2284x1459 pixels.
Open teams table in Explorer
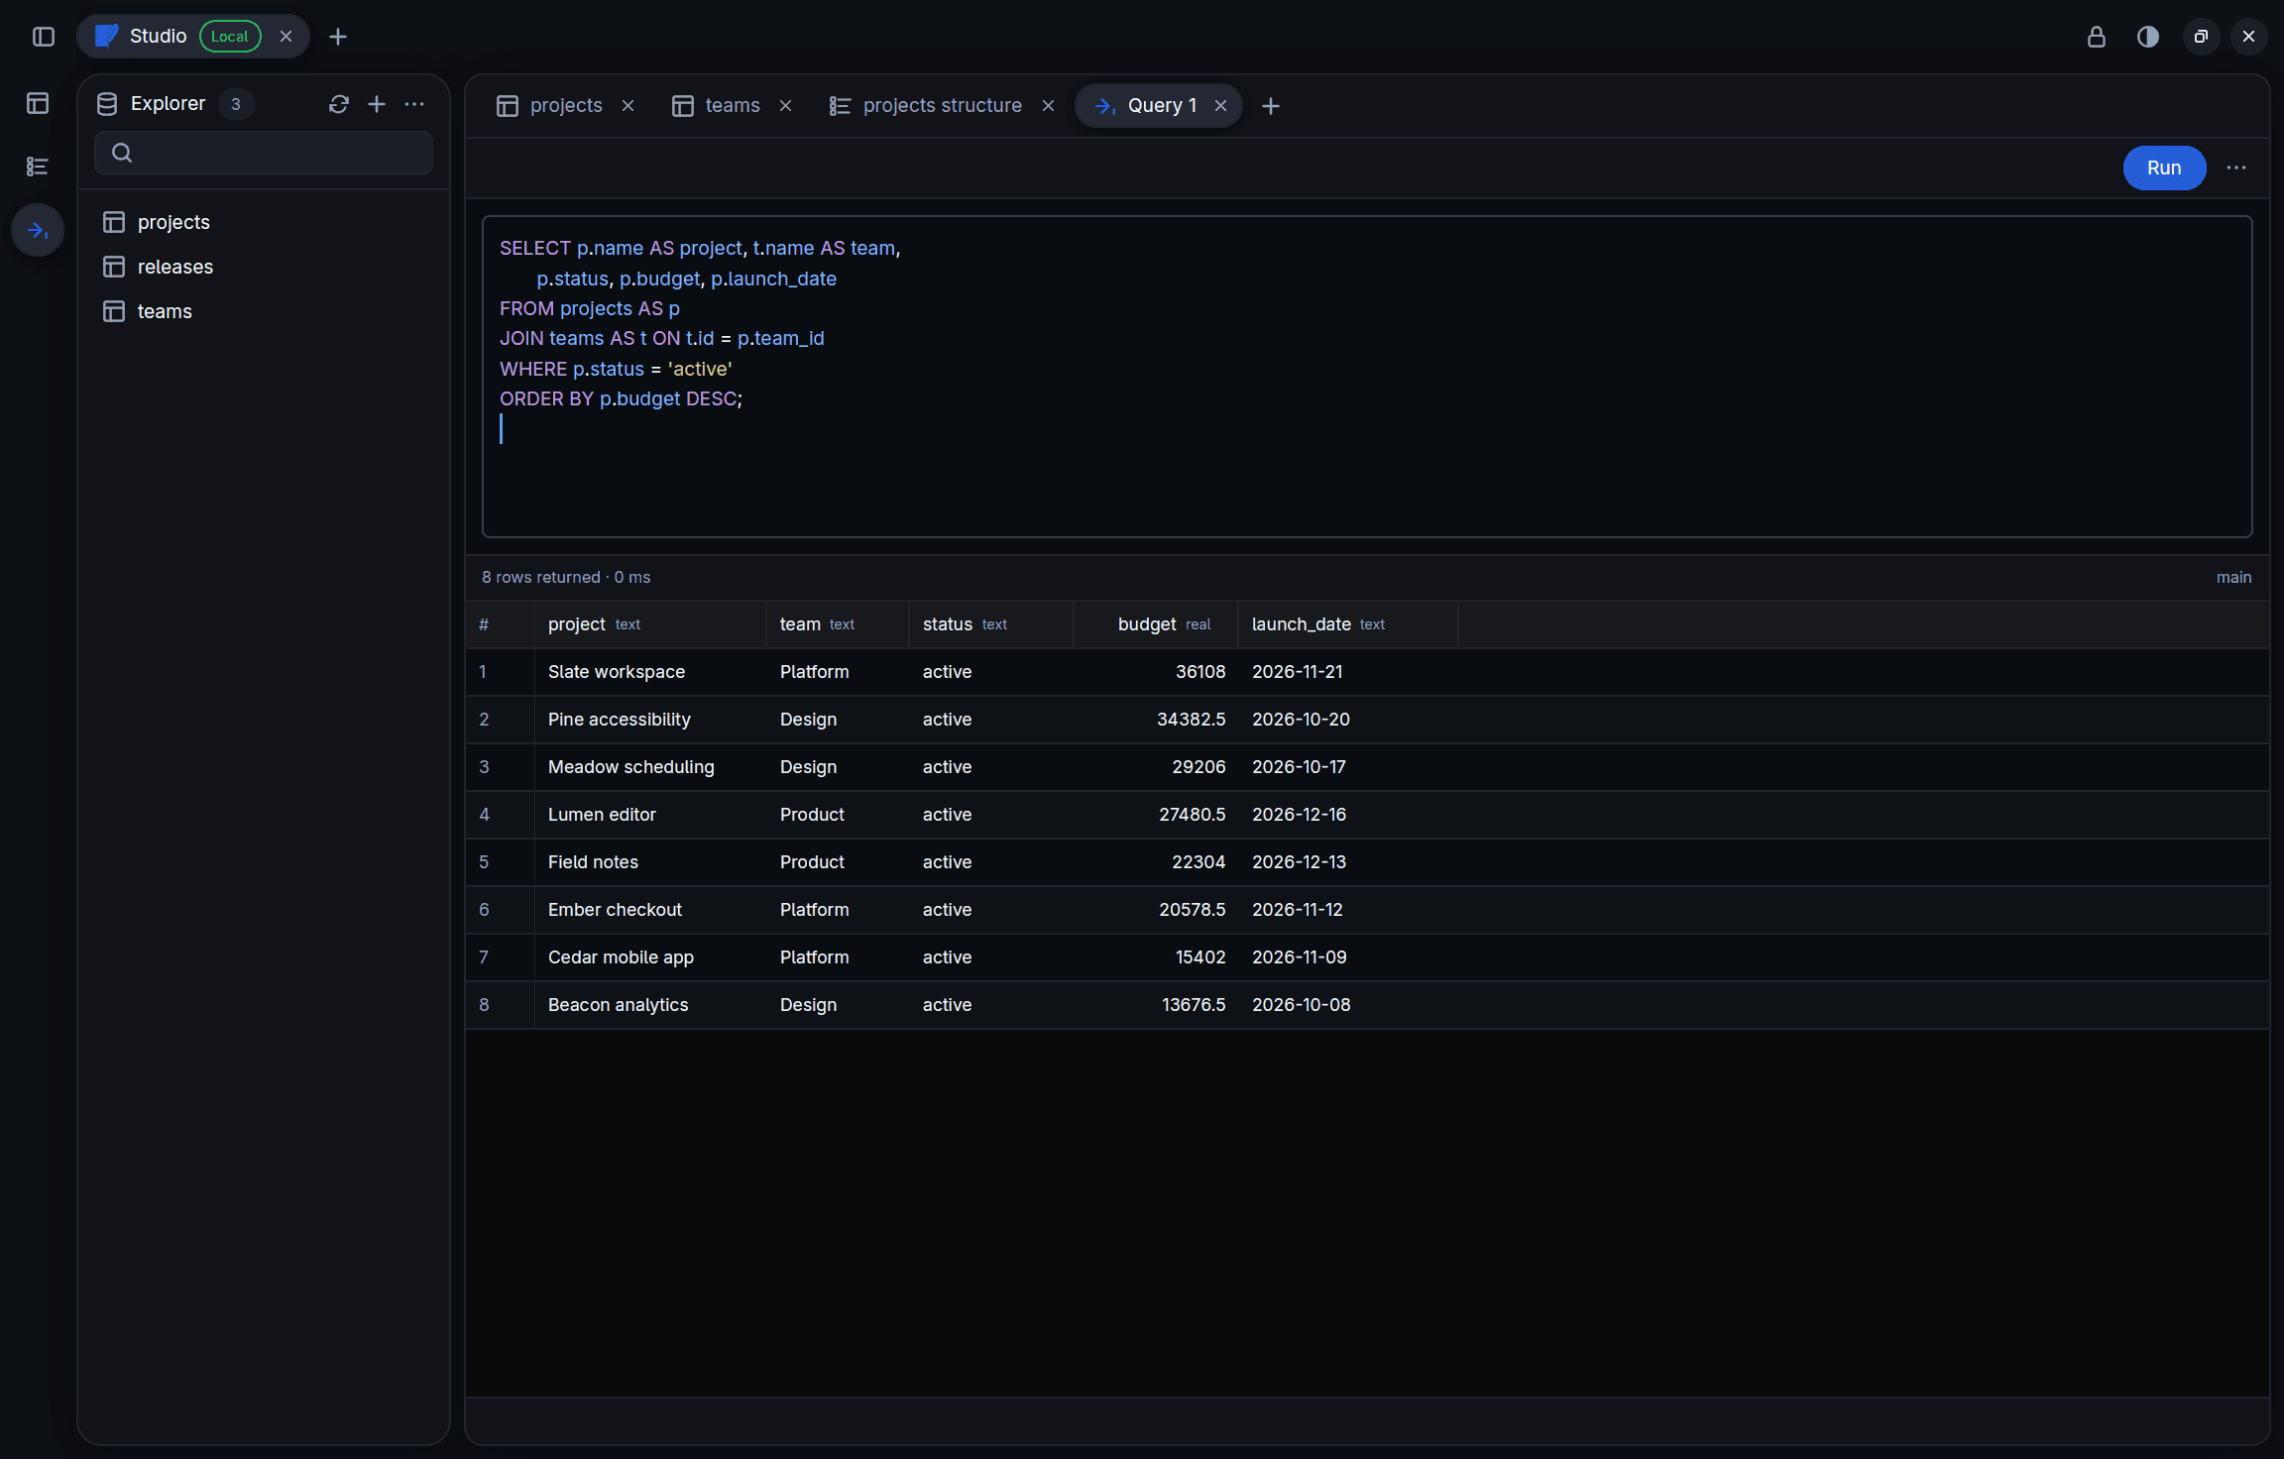pos(264,311)
